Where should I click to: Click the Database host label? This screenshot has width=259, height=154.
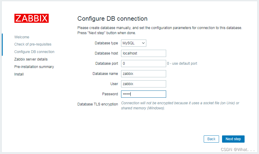click(106, 53)
